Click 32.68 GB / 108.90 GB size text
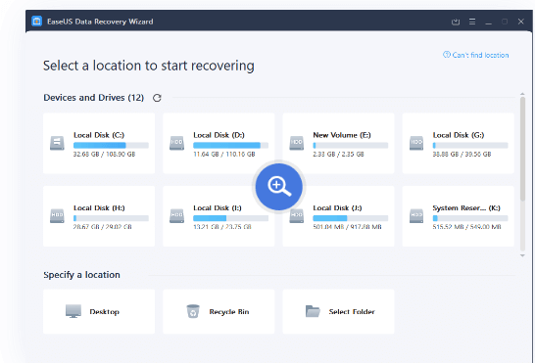This screenshot has height=363, width=535. (x=104, y=154)
